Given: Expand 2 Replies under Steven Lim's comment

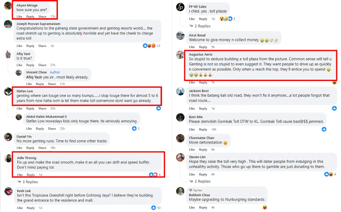Looking at the screenshot, I should [x=202, y=181].
